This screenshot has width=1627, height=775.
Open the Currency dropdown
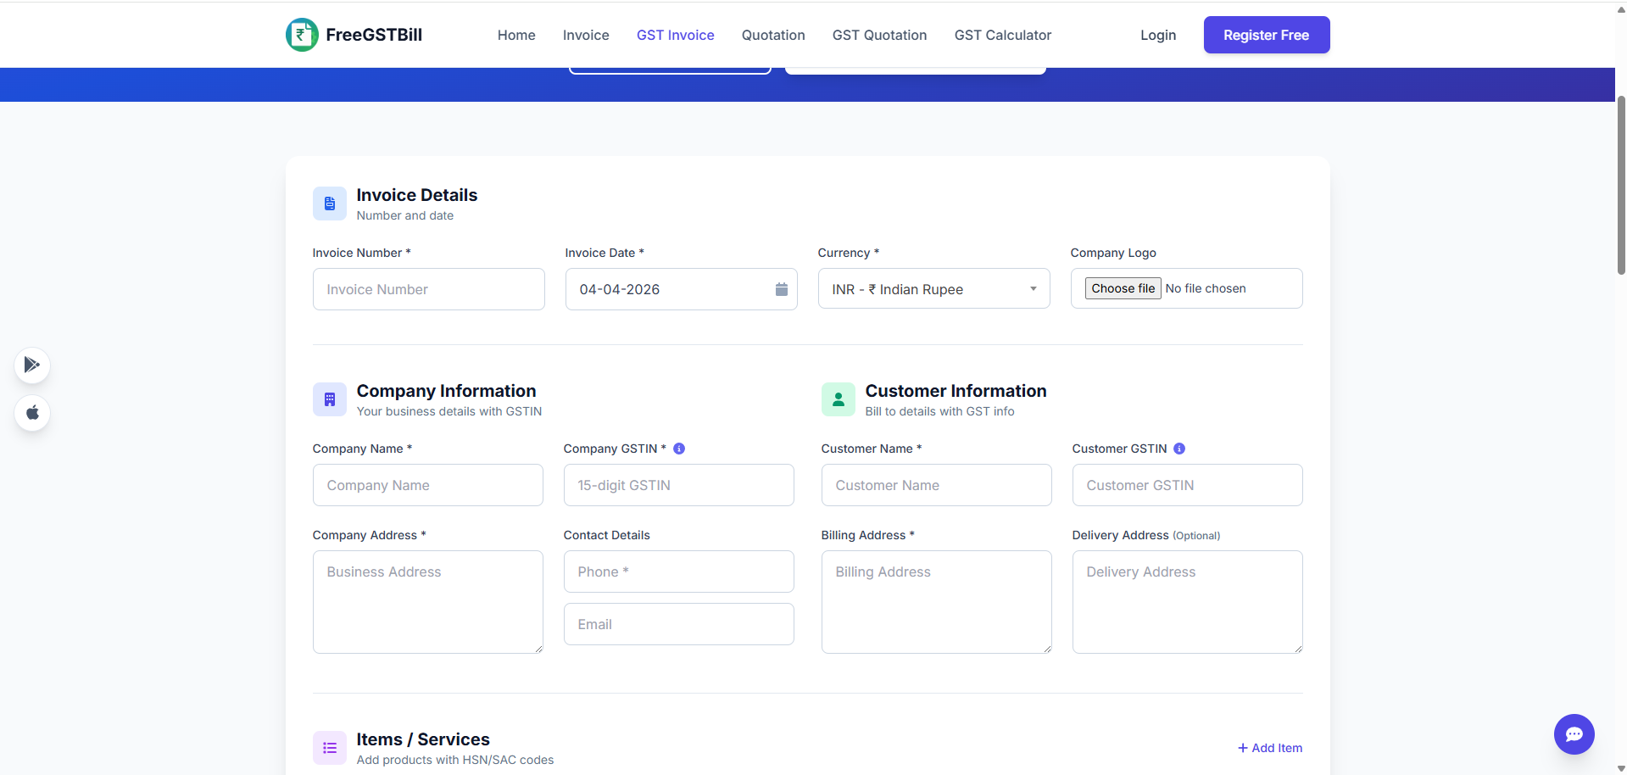tap(933, 288)
